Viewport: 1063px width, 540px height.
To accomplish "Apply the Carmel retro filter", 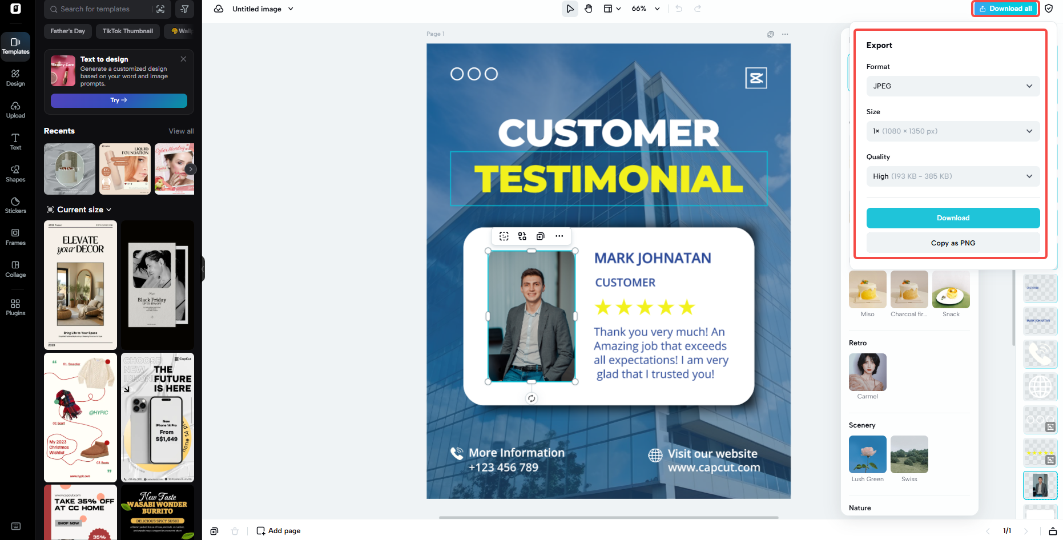I will [867, 372].
